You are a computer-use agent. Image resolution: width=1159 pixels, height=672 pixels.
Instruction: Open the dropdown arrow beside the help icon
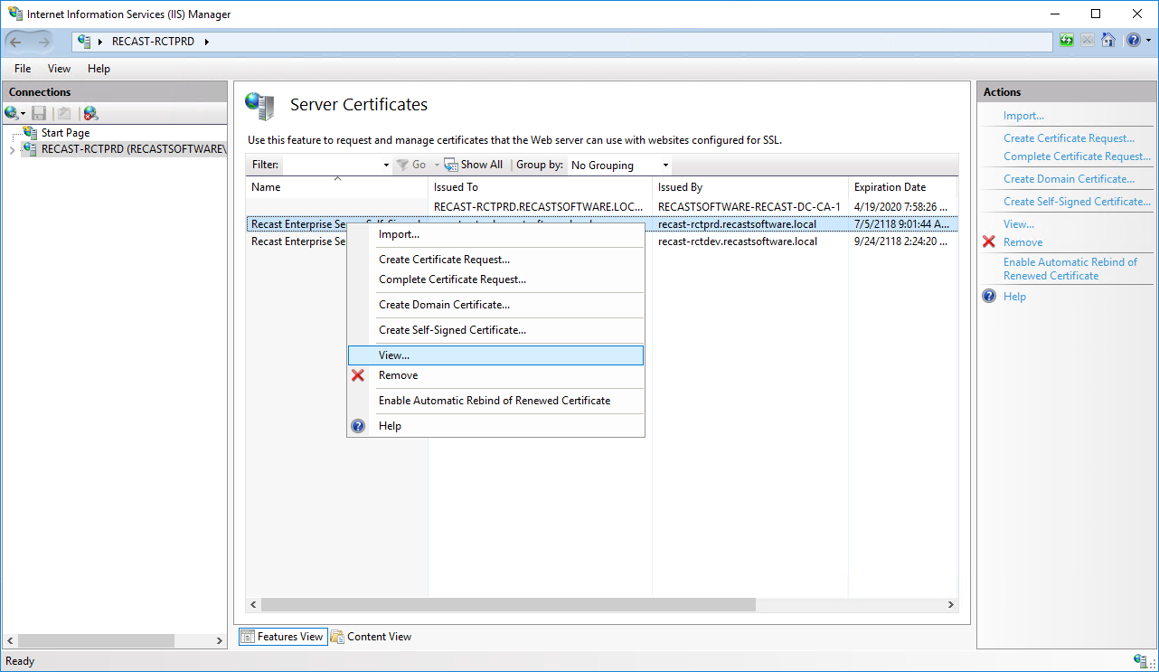(1148, 41)
